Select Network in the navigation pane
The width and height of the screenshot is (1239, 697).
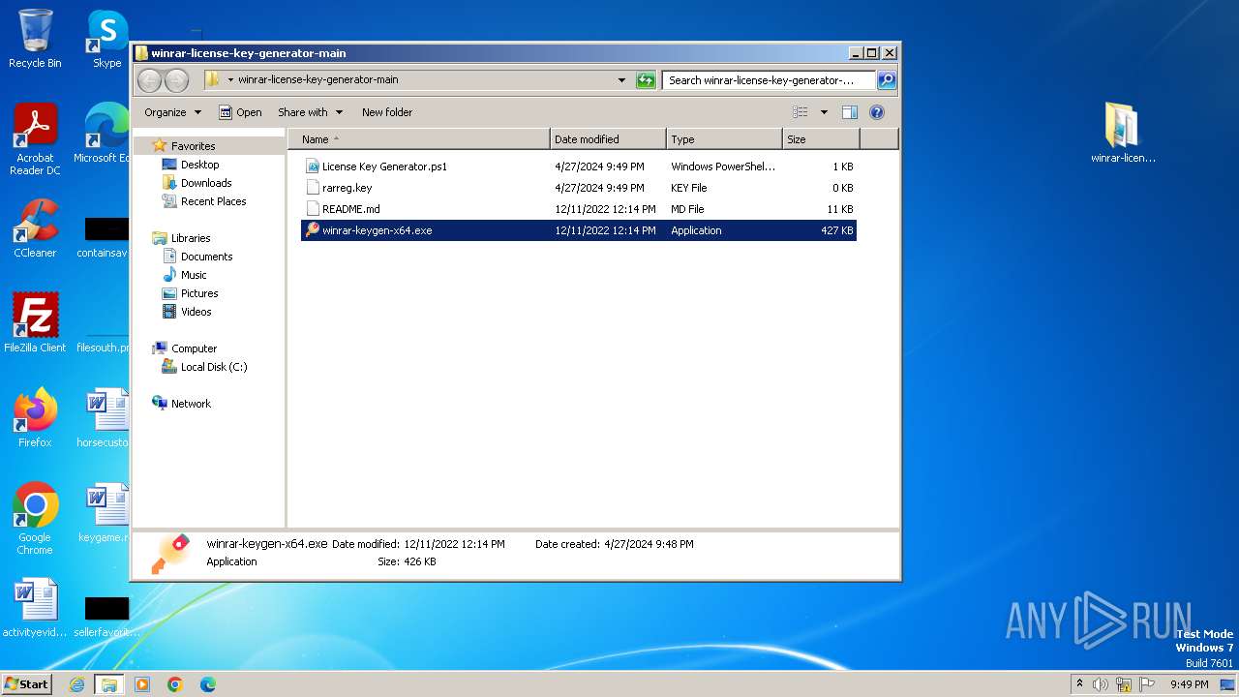pos(181,404)
